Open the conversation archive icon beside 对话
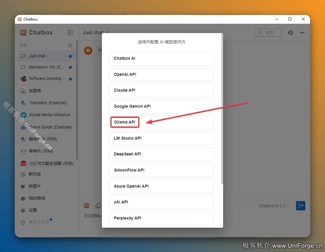This screenshot has width=325, height=252. click(70, 45)
